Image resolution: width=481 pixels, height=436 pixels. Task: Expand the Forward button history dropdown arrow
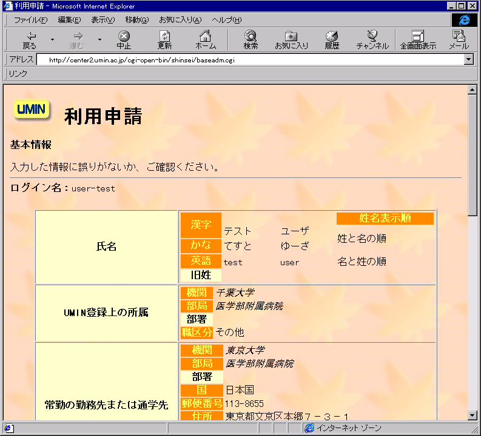99,40
